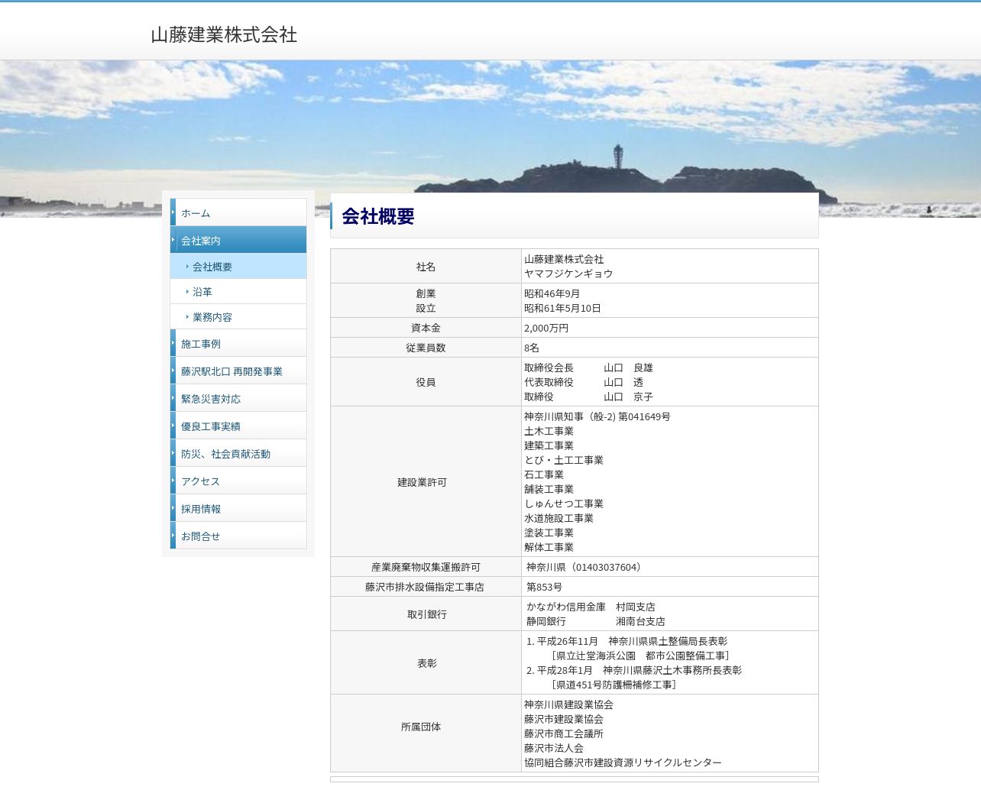Open the 山藤建業株式会社 site title link
This screenshot has width=981, height=803.
[224, 35]
